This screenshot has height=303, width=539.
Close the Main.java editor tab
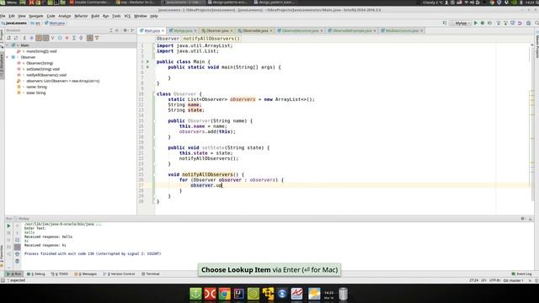[x=163, y=30]
